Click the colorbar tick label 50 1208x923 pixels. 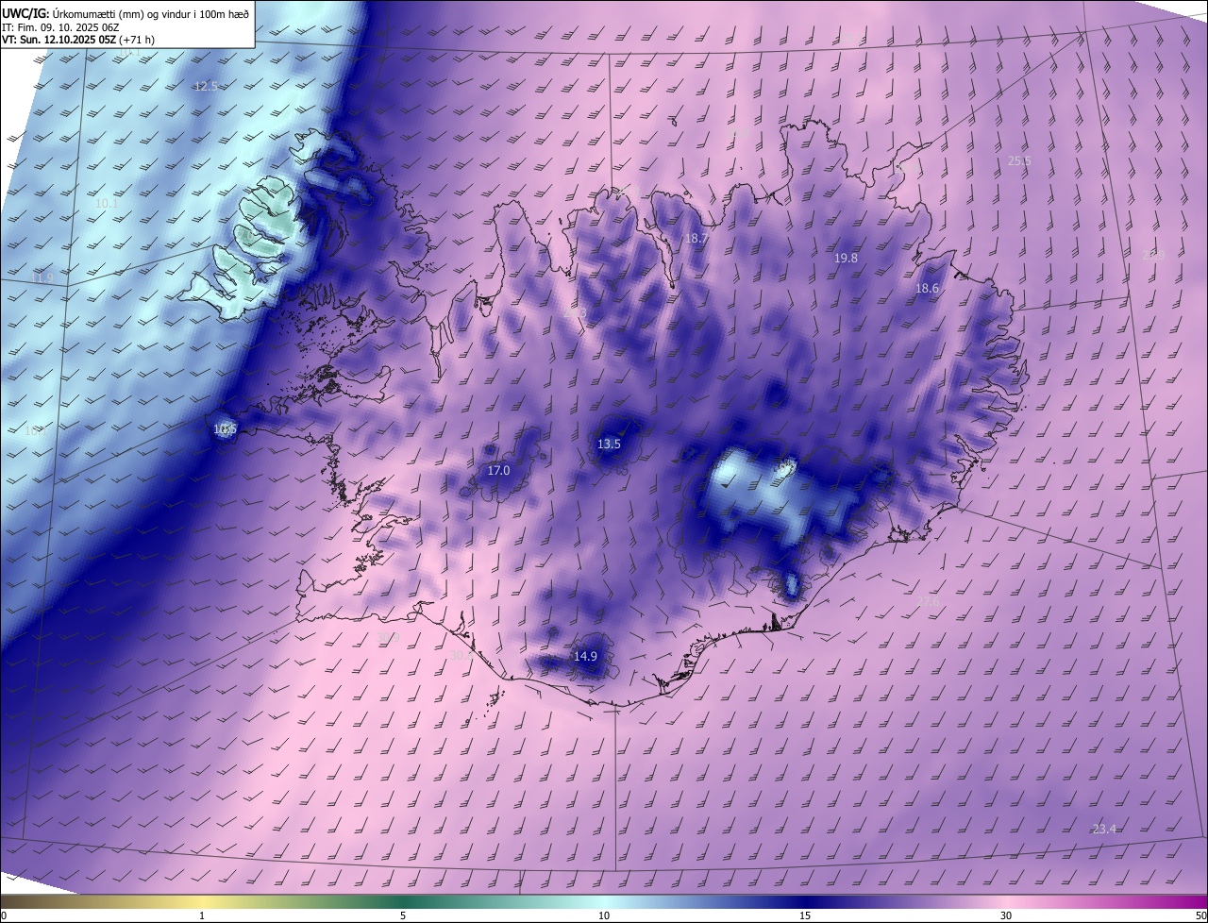click(1200, 915)
